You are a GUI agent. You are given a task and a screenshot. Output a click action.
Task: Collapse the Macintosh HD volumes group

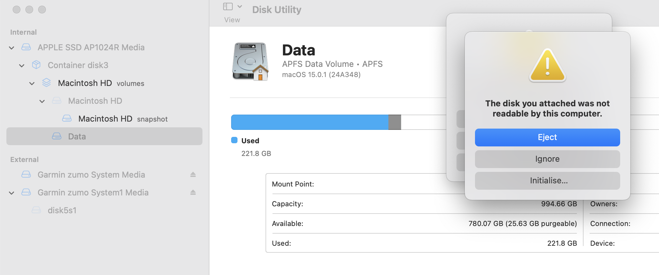click(32, 83)
